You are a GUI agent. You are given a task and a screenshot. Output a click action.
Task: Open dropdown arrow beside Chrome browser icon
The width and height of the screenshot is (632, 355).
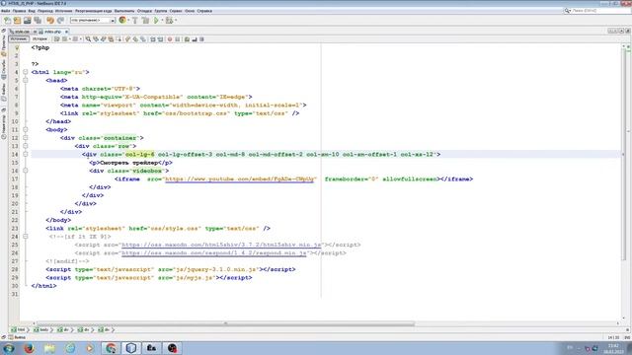(x=128, y=20)
